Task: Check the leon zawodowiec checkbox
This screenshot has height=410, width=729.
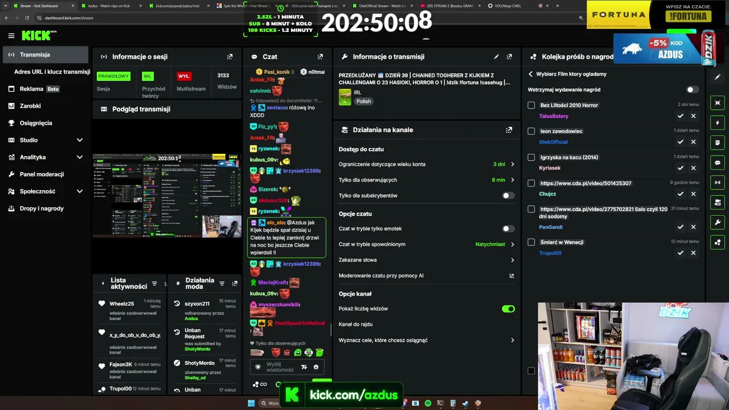Action: click(531, 131)
